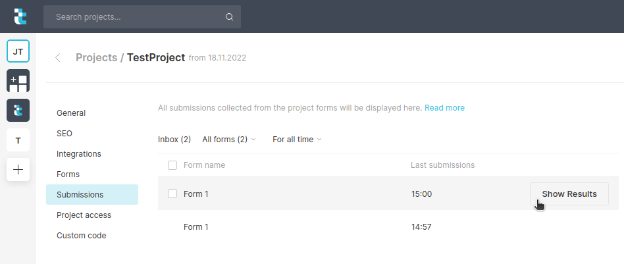Image resolution: width=624 pixels, height=264 pixels.
Task: Toggle the select-all checkbox by Form name
Action: point(172,165)
